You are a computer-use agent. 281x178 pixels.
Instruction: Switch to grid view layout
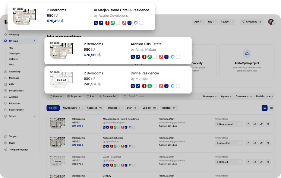click(271, 108)
